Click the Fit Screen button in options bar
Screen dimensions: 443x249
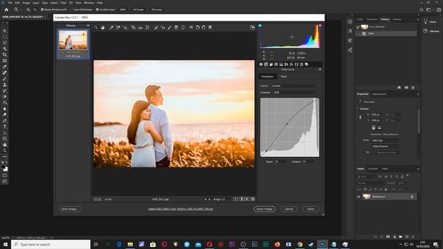click(x=138, y=10)
